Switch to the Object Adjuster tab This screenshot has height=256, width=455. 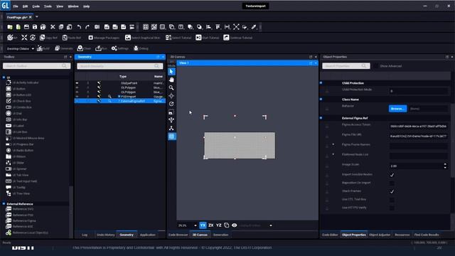380,235
